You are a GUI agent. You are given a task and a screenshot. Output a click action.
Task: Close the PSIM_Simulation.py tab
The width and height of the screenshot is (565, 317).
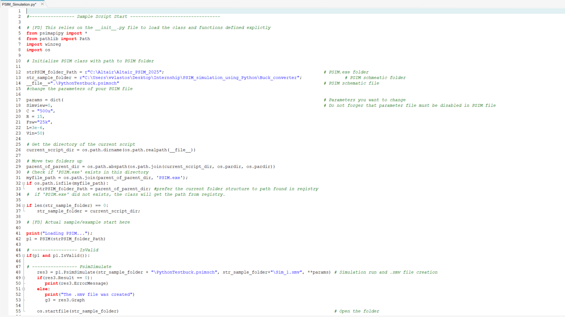[x=42, y=4]
